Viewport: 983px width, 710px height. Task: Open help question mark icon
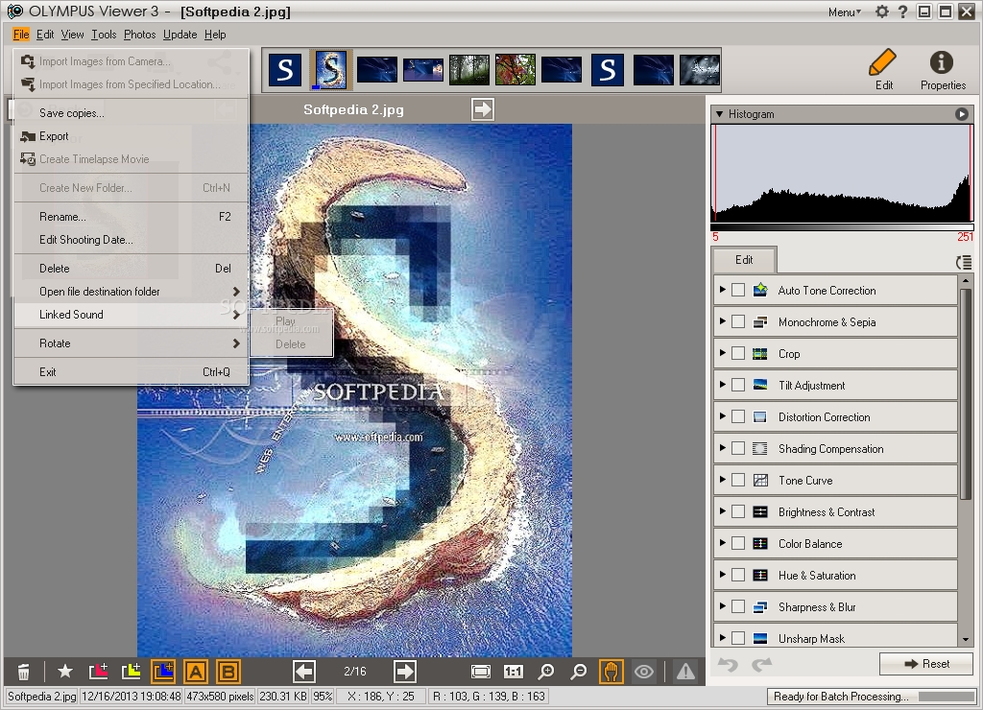[902, 12]
